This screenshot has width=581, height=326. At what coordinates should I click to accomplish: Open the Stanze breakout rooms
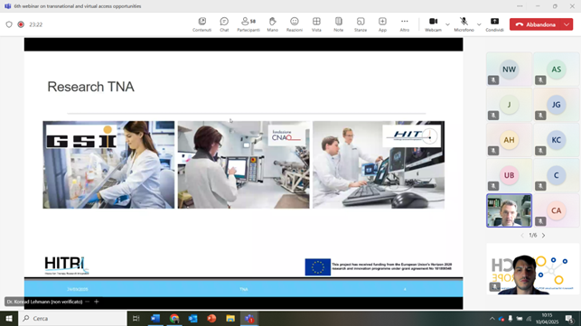(x=361, y=24)
